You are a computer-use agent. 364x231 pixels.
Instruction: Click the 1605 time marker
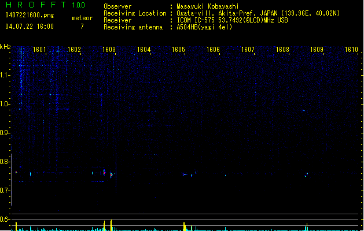(x=178, y=50)
